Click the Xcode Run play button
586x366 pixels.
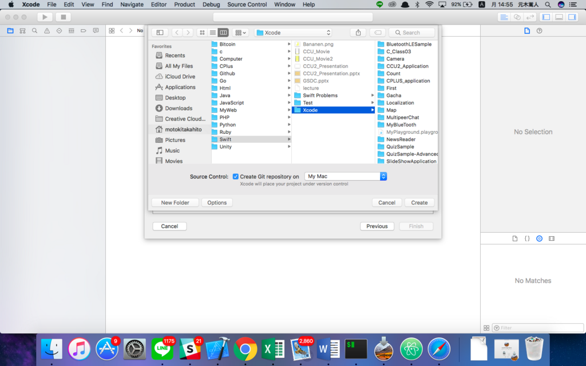[45, 17]
